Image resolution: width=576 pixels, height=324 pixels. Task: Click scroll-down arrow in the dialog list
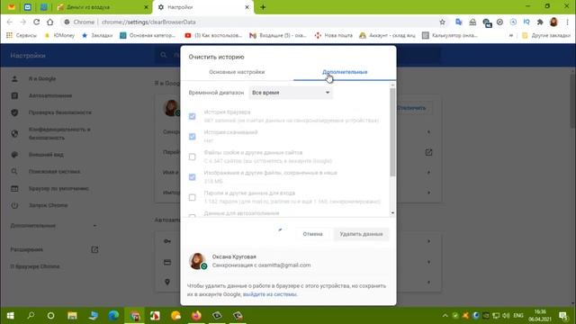[x=392, y=213]
